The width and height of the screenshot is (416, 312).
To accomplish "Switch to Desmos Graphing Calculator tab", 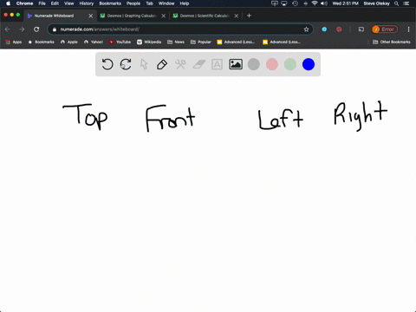I will pyautogui.click(x=132, y=16).
